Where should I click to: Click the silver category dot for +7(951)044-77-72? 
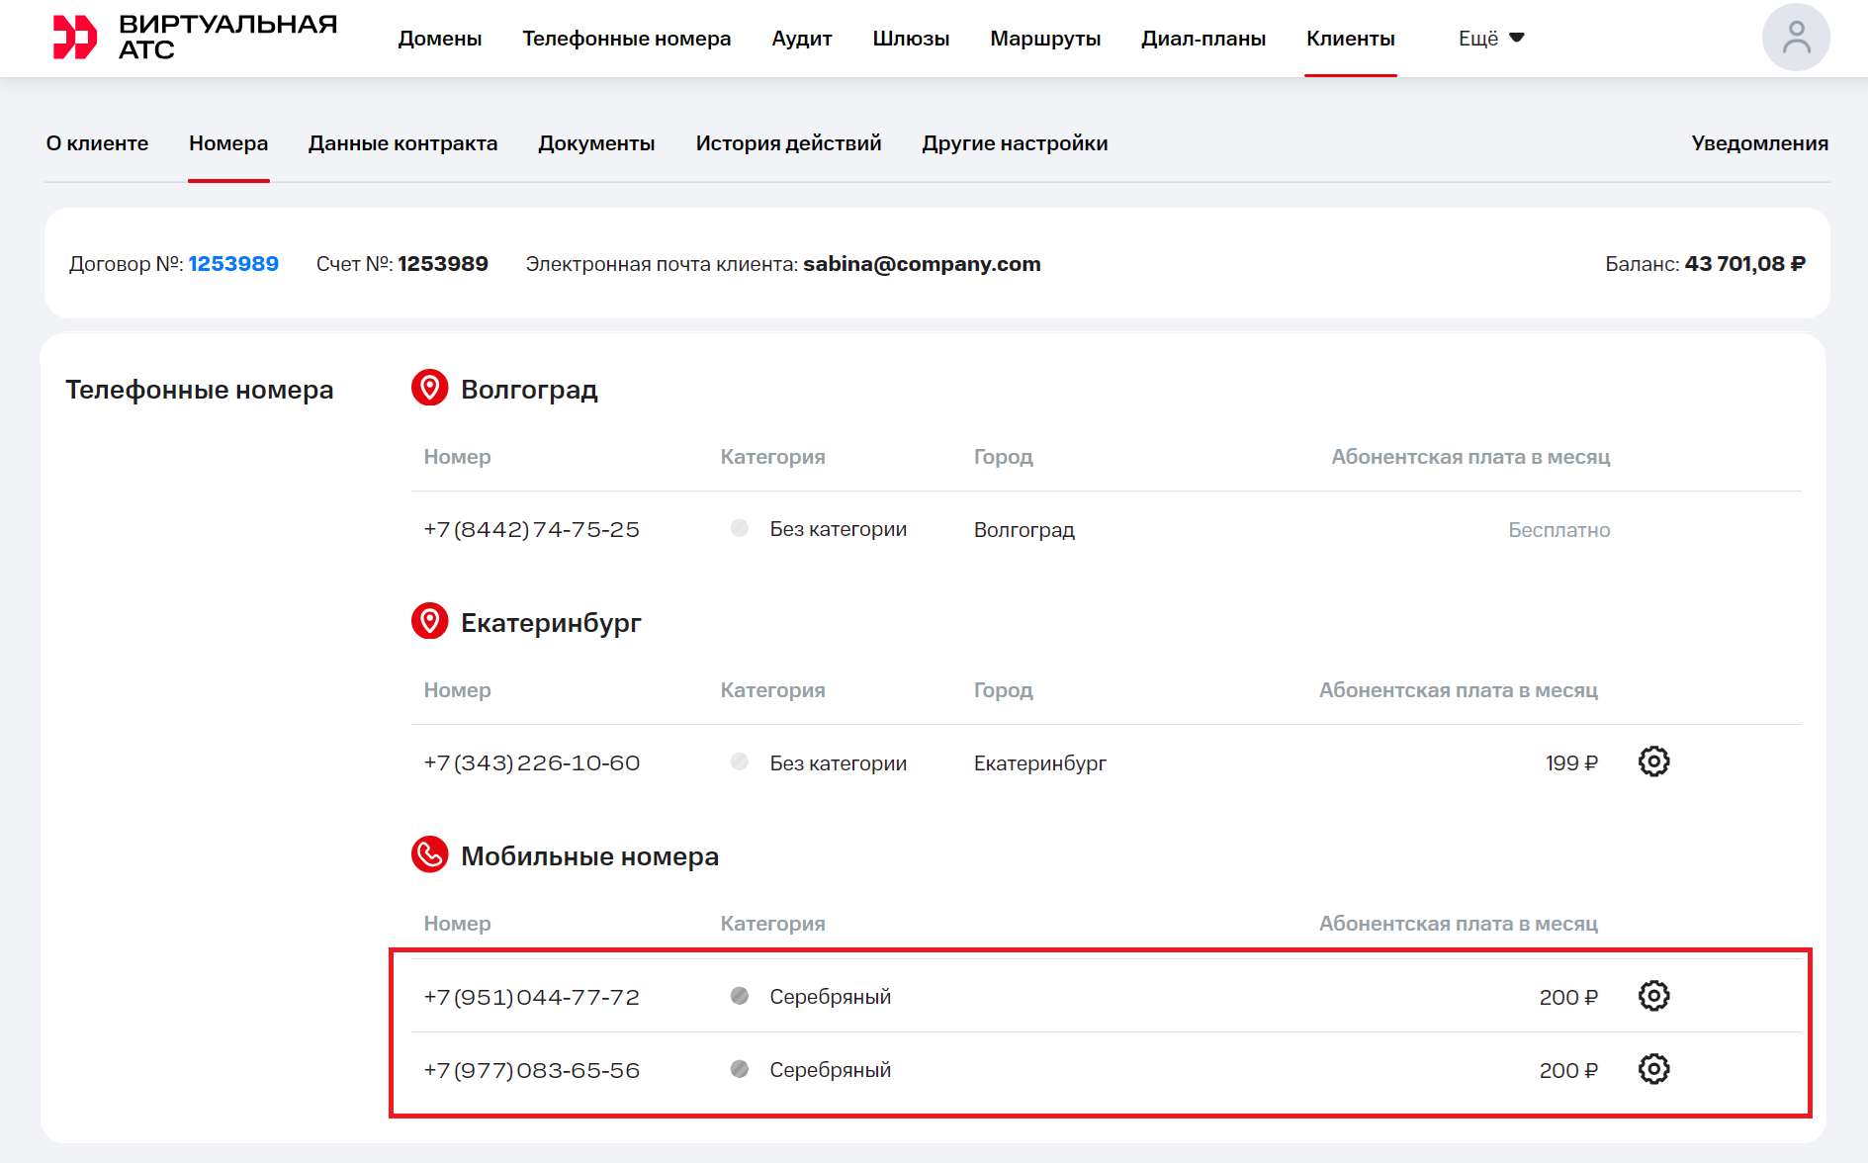(x=739, y=996)
